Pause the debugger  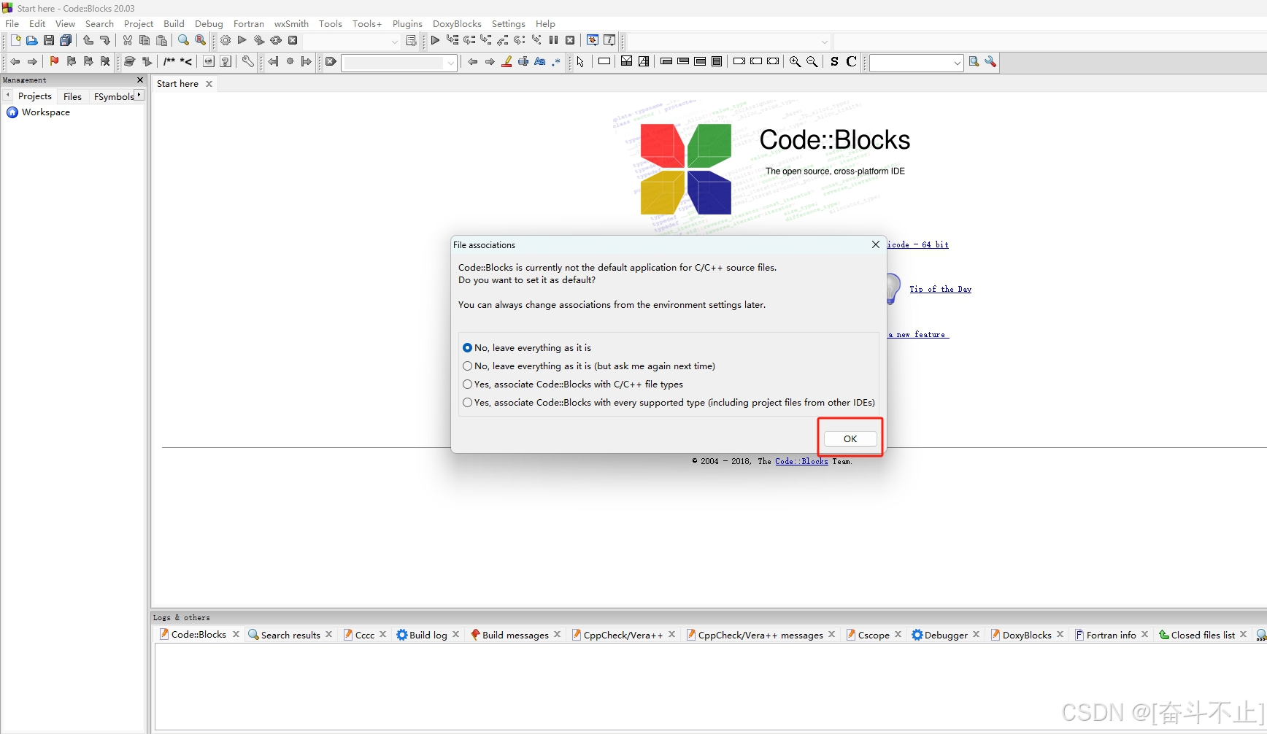[x=553, y=41]
